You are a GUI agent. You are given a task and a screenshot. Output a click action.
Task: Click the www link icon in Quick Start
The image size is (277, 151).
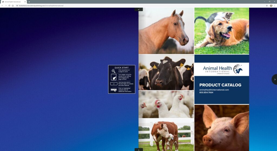[114, 90]
